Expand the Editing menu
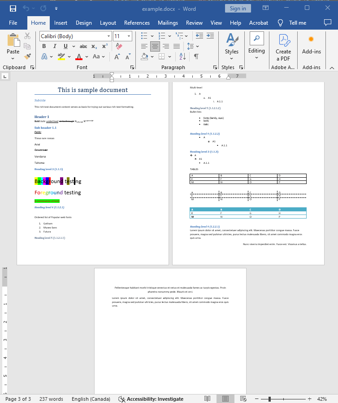Viewport: 338px width, 403px height. pyautogui.click(x=257, y=46)
